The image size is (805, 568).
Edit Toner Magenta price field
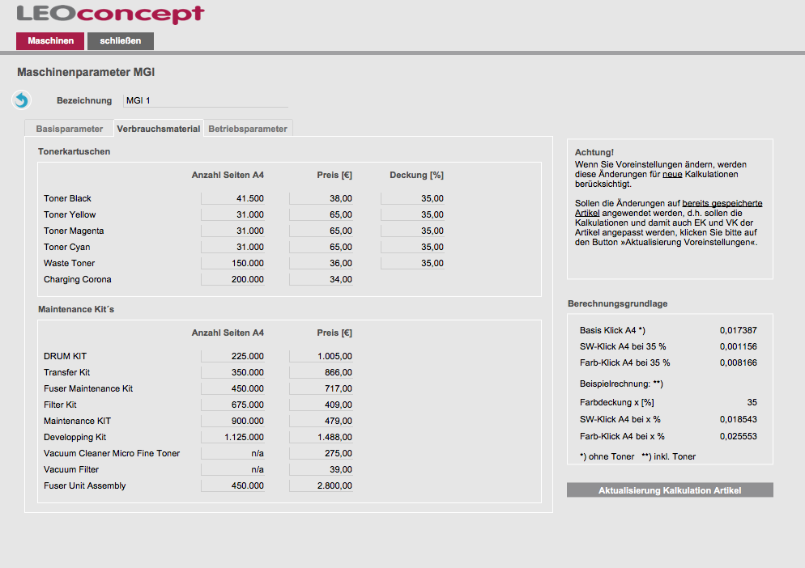(321, 231)
